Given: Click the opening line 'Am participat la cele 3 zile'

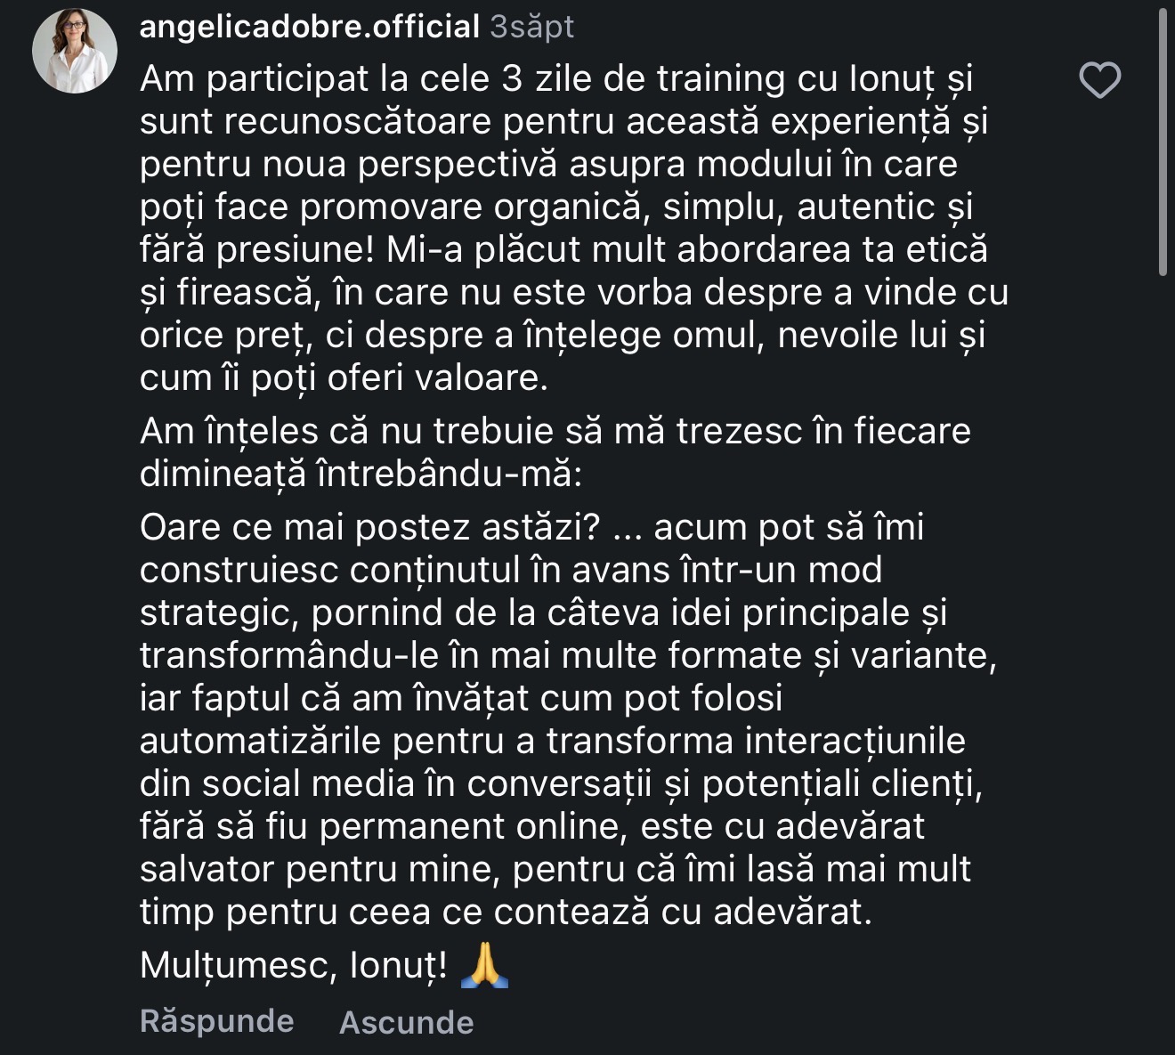Looking at the screenshot, I should pos(556,79).
